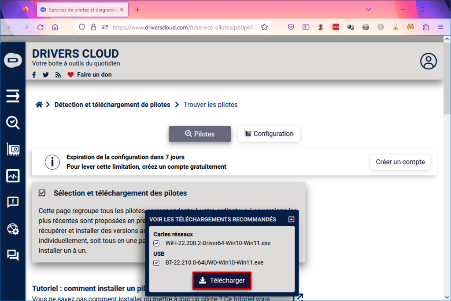Collapse the recommended downloads panel

point(291,220)
